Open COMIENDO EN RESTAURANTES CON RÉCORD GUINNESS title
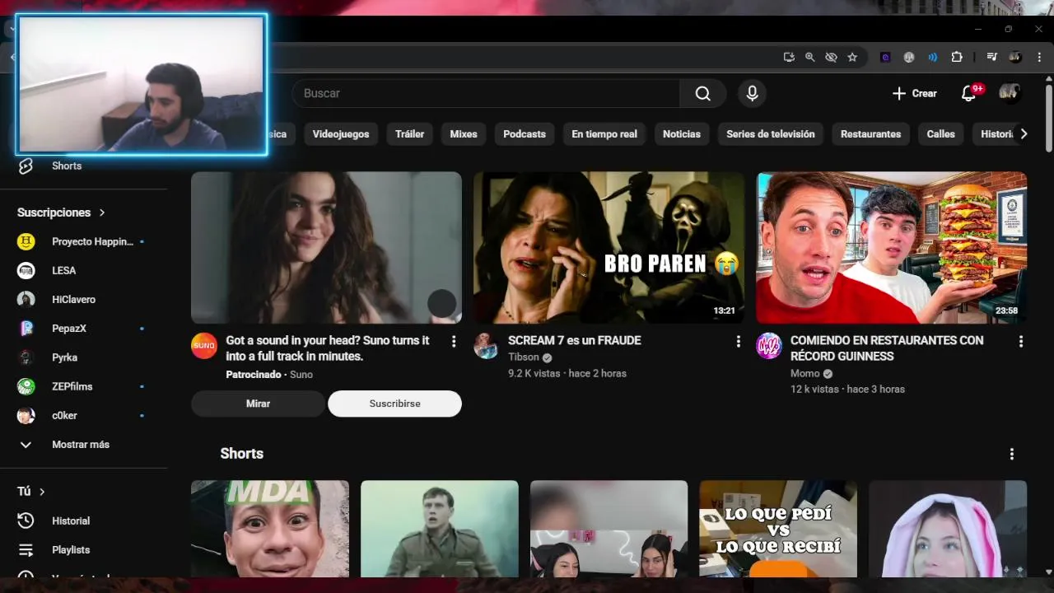Screen dimensions: 1054x593 click(x=887, y=348)
